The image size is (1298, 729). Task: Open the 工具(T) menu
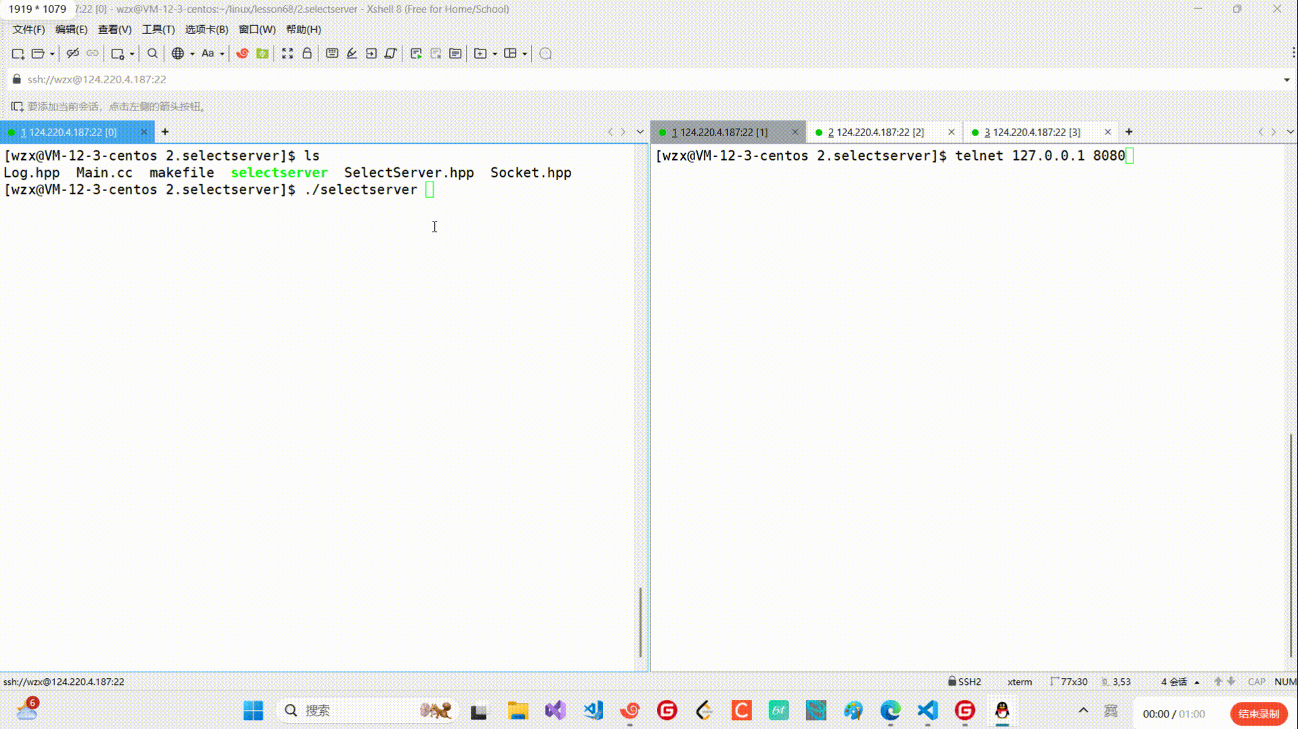(x=158, y=30)
